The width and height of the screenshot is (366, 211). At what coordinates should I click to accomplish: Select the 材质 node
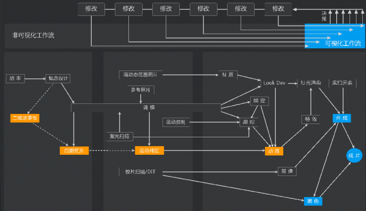pyautogui.click(x=228, y=75)
